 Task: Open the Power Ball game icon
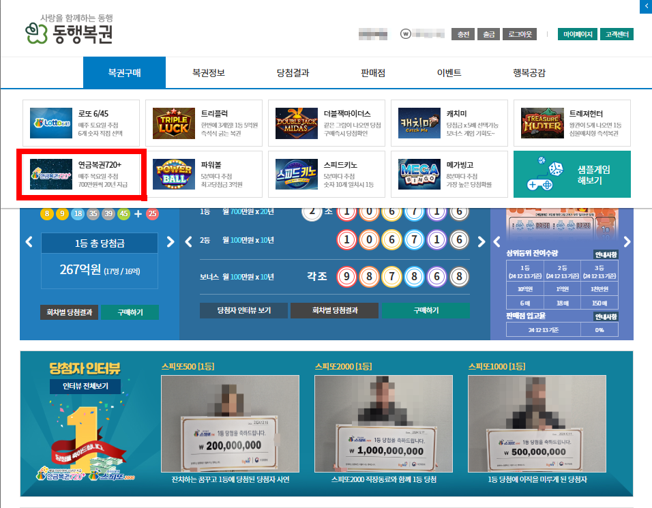pyautogui.click(x=174, y=174)
